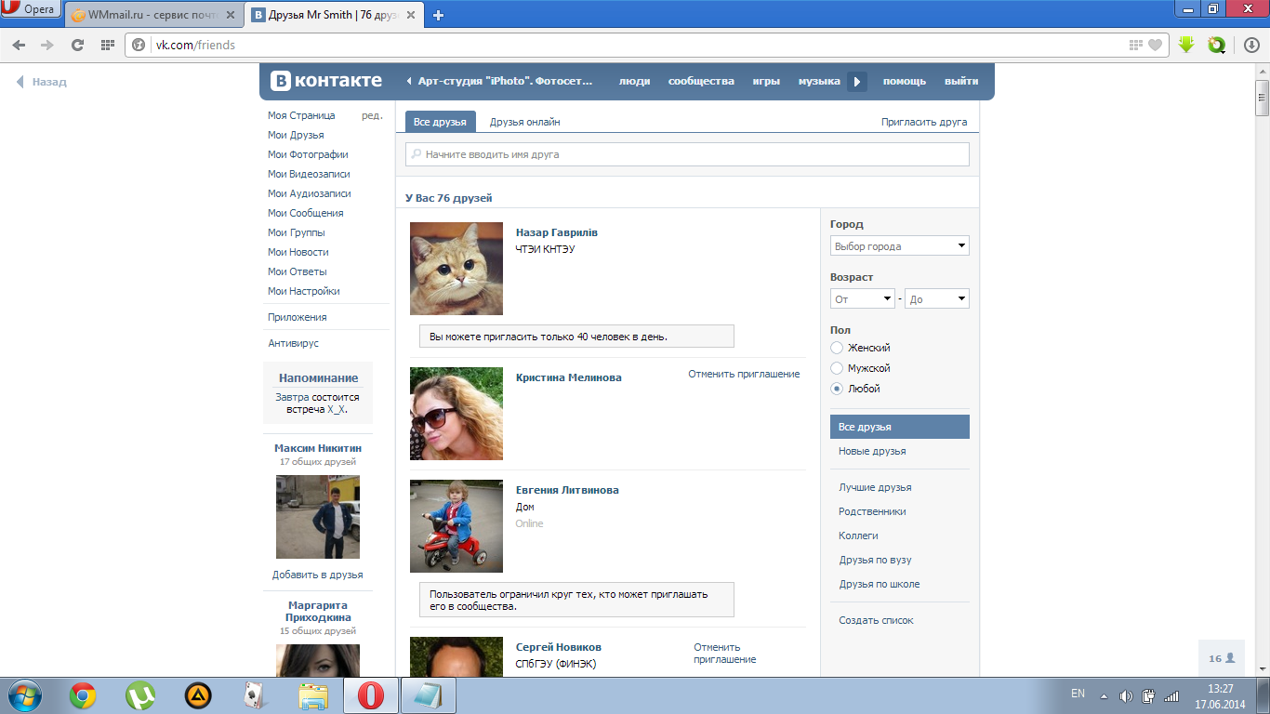Show hidden system tray icons

1104,695
